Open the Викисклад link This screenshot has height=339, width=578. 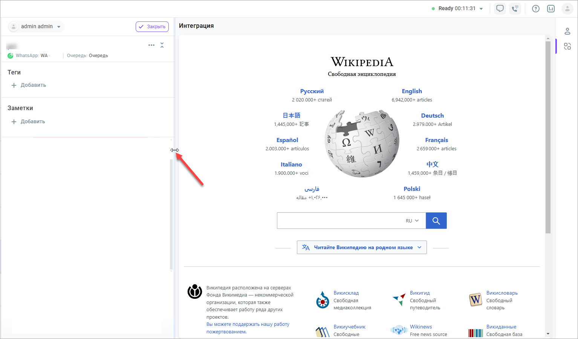point(346,293)
